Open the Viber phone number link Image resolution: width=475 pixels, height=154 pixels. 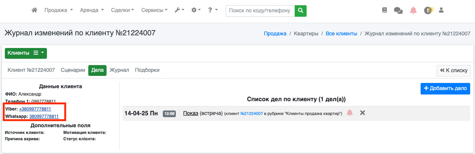pyautogui.click(x=35, y=109)
